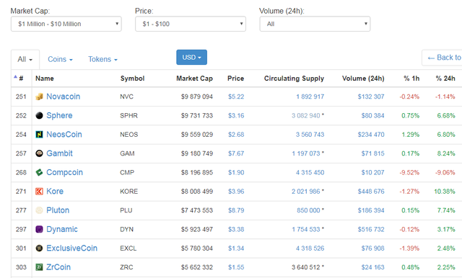
Task: Click Pluton price $8.79
Action: [x=236, y=210]
